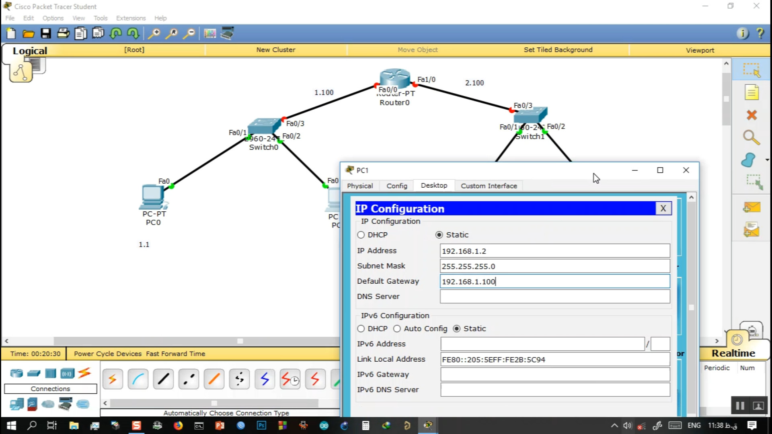Screen dimensions: 772x434
Task: Select IPv6 Static radio button
Action: (456, 329)
